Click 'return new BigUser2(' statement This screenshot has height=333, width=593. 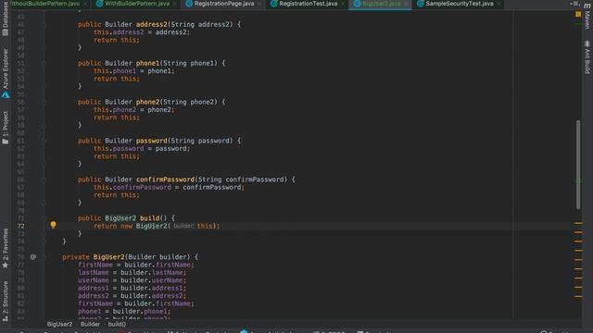132,226
